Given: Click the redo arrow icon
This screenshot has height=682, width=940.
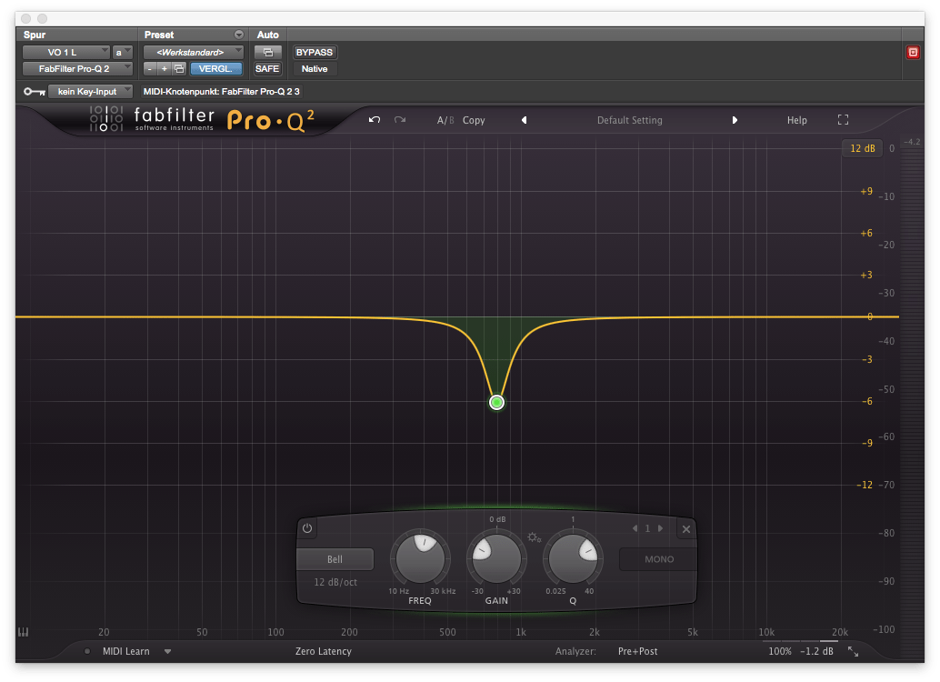Looking at the screenshot, I should [400, 120].
